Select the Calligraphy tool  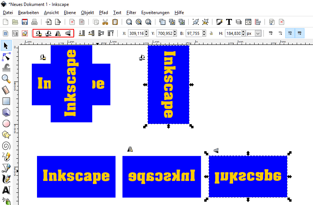pos(6,179)
